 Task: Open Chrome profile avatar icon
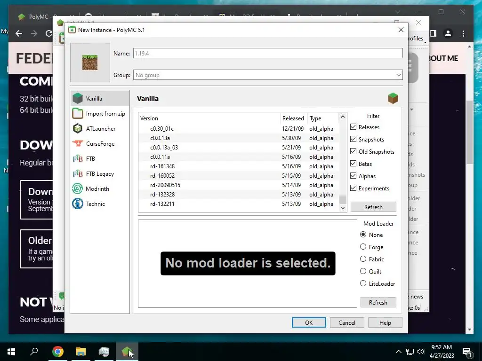point(448,33)
